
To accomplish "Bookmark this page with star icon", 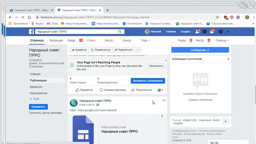I will 217,17.
